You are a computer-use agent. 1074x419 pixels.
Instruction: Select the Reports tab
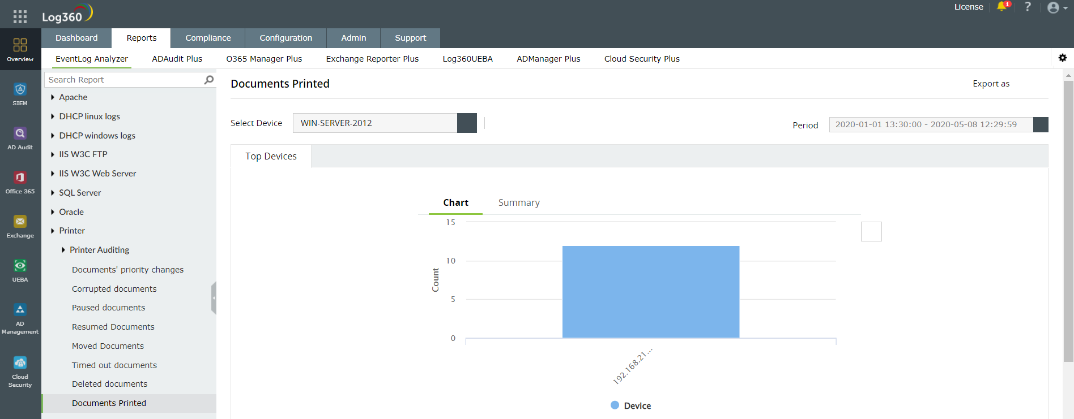click(142, 38)
